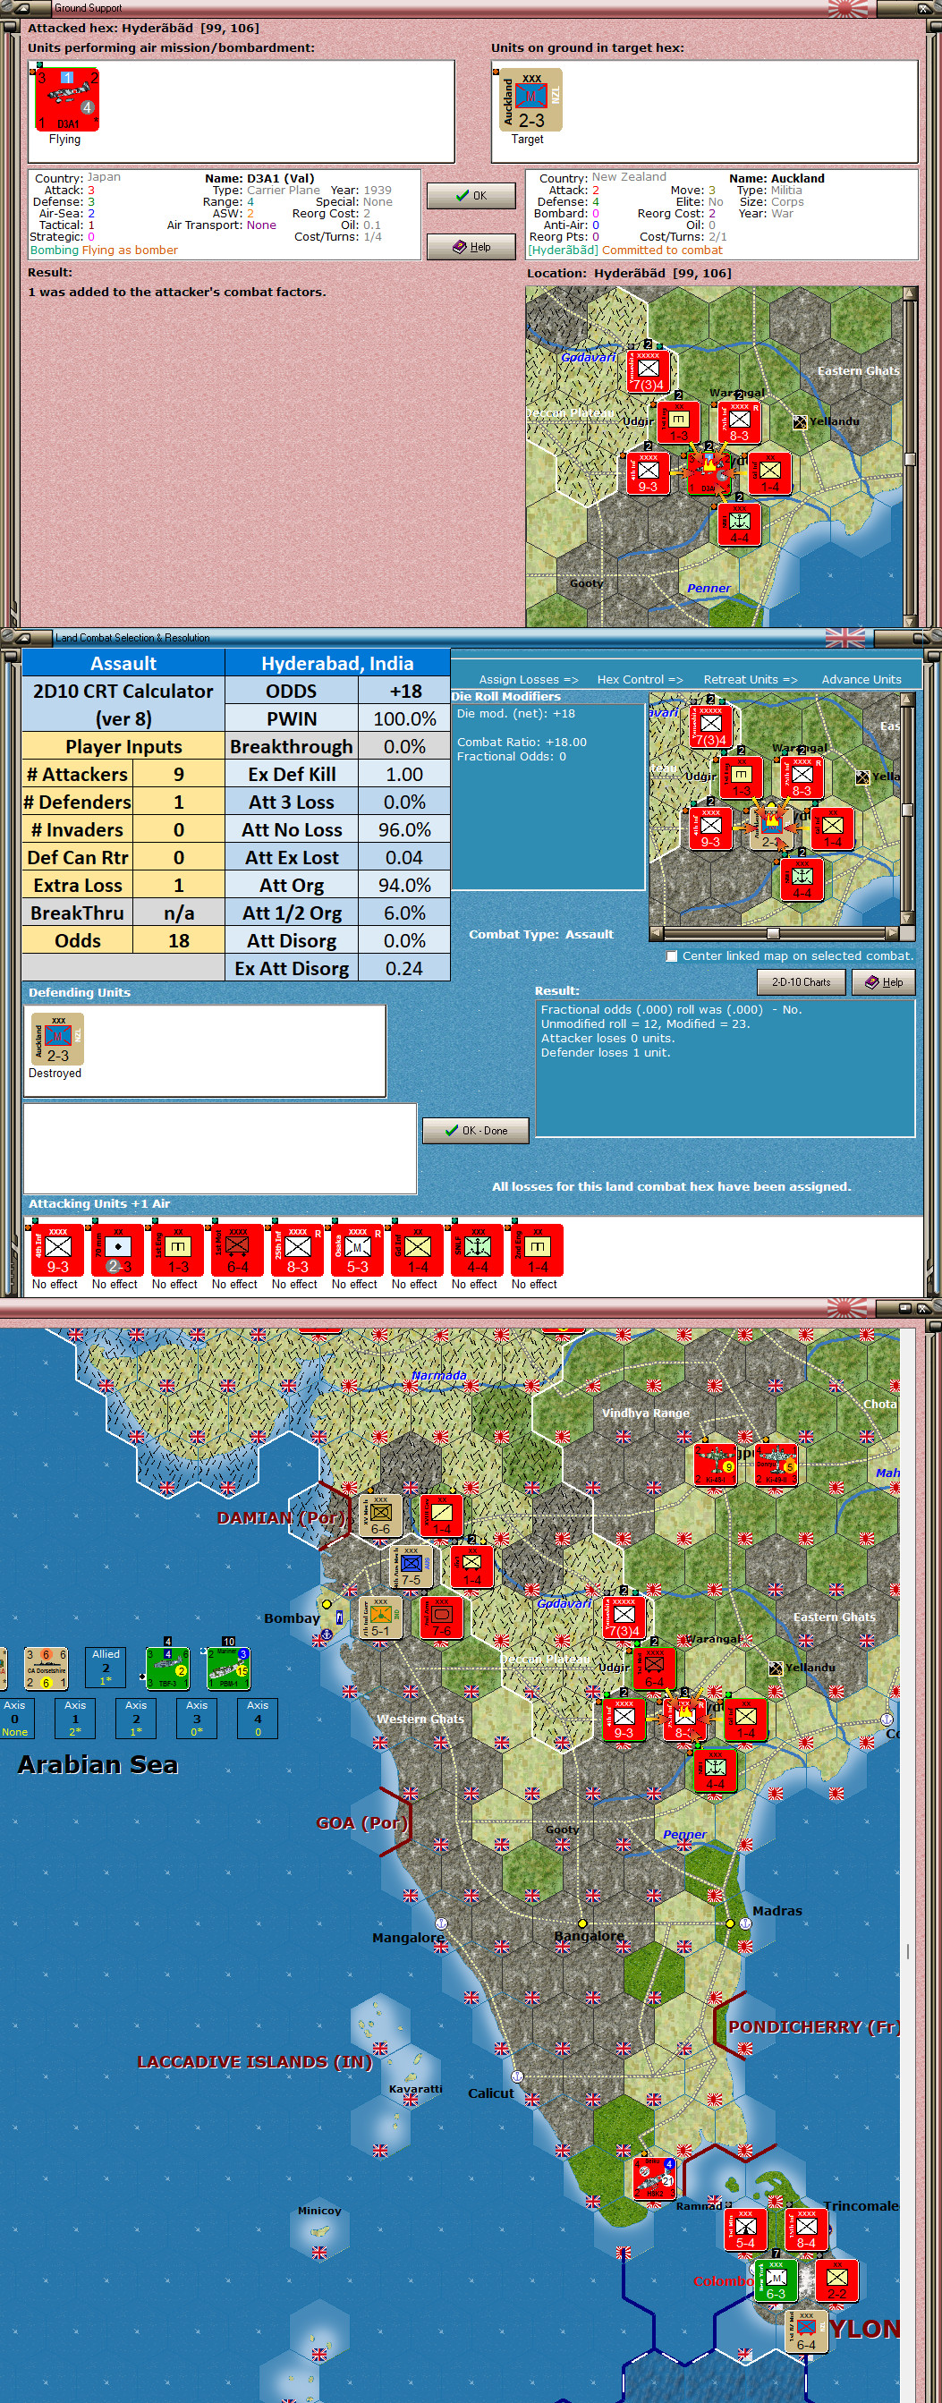Click Assign Losses phase label
942x2403 pixels.
pos(528,679)
